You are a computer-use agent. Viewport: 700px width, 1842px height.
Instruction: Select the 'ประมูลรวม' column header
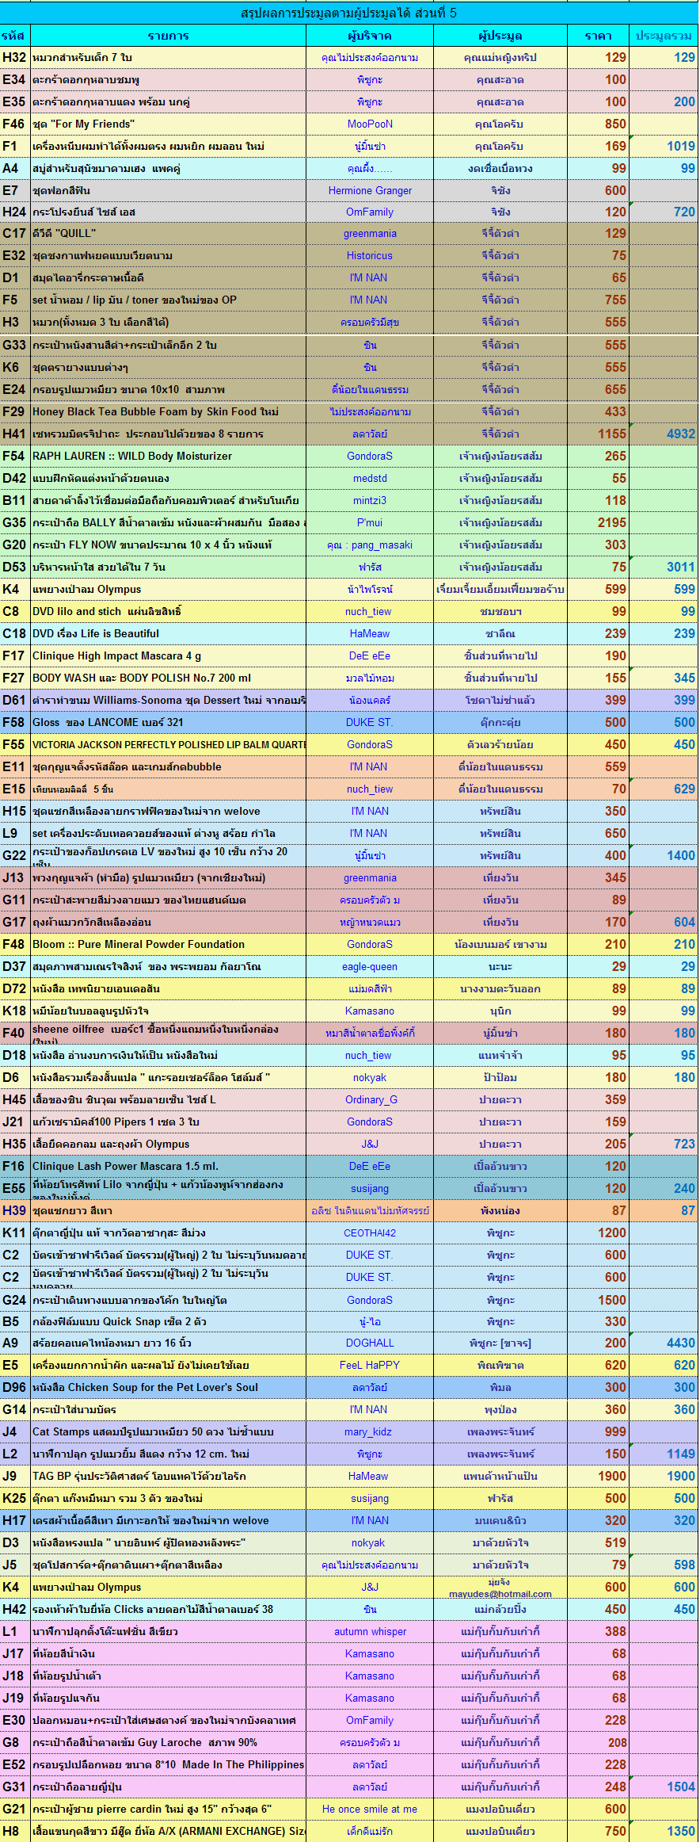664,36
